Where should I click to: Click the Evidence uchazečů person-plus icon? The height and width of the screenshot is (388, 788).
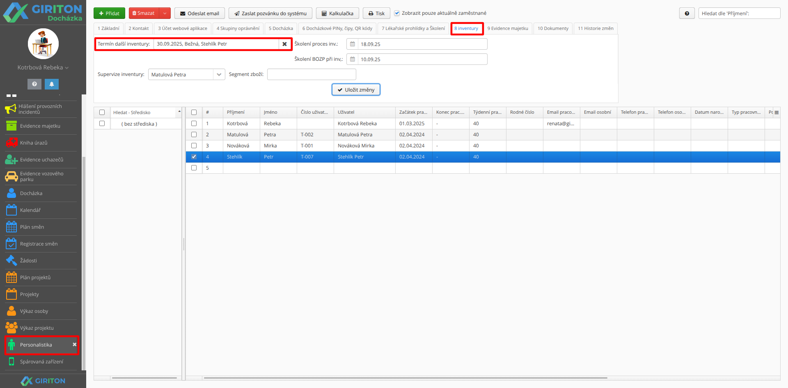(11, 160)
